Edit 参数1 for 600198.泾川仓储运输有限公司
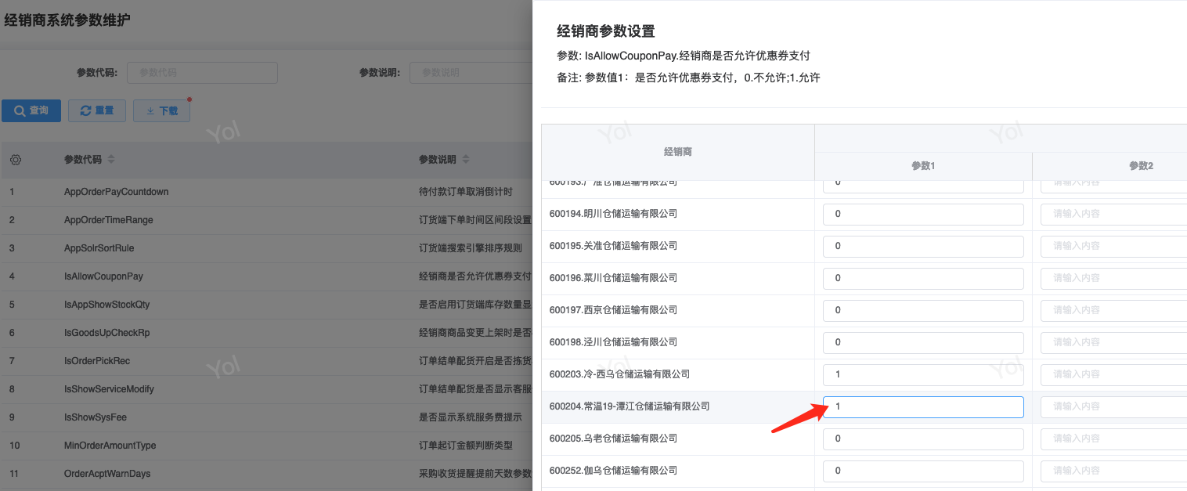 pos(923,342)
